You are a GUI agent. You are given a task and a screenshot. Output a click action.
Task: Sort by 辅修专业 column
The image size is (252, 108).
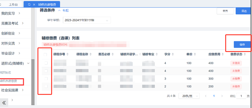(x=156, y=54)
